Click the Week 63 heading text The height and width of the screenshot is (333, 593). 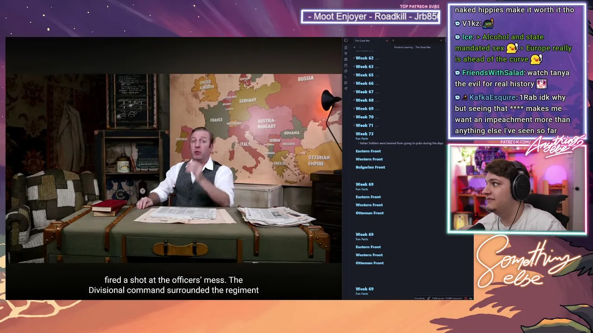click(365, 67)
